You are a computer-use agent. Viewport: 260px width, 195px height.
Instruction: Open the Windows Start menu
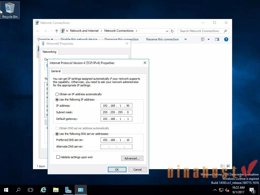pyautogui.click(x=6, y=190)
